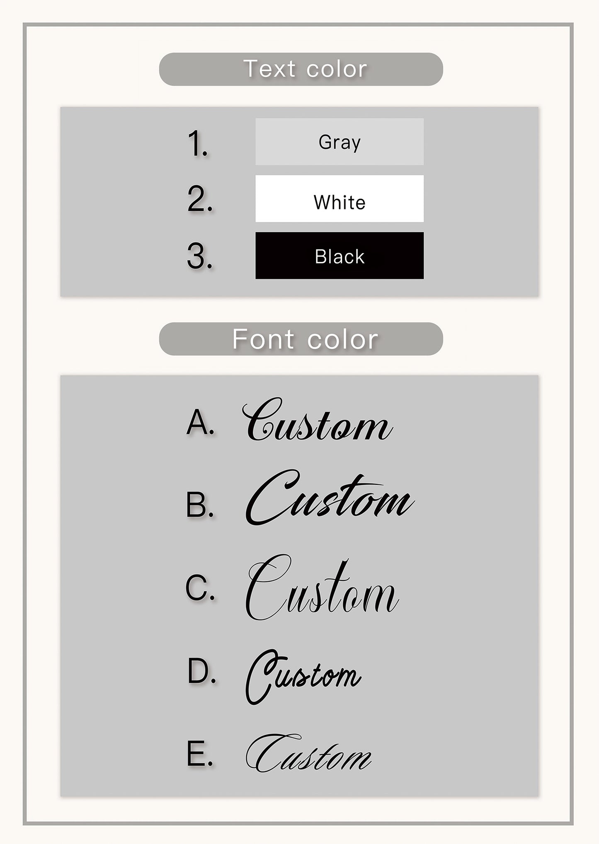Click the number 1. label
This screenshot has width=599, height=844.
pyautogui.click(x=198, y=143)
